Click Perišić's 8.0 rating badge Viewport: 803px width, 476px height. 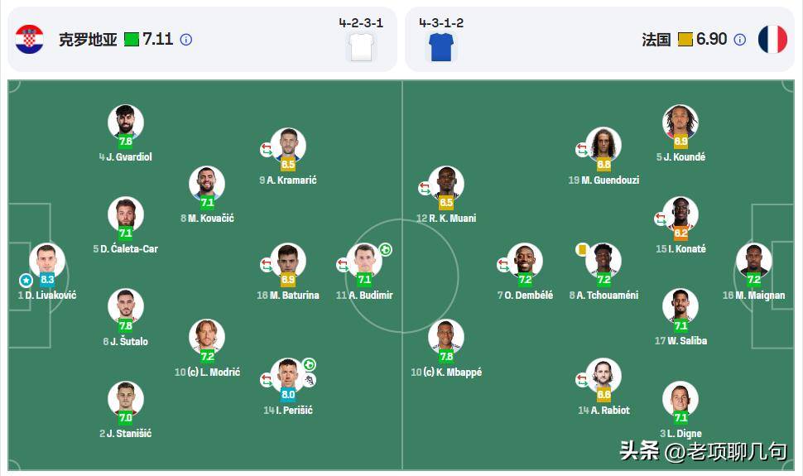[x=288, y=395]
